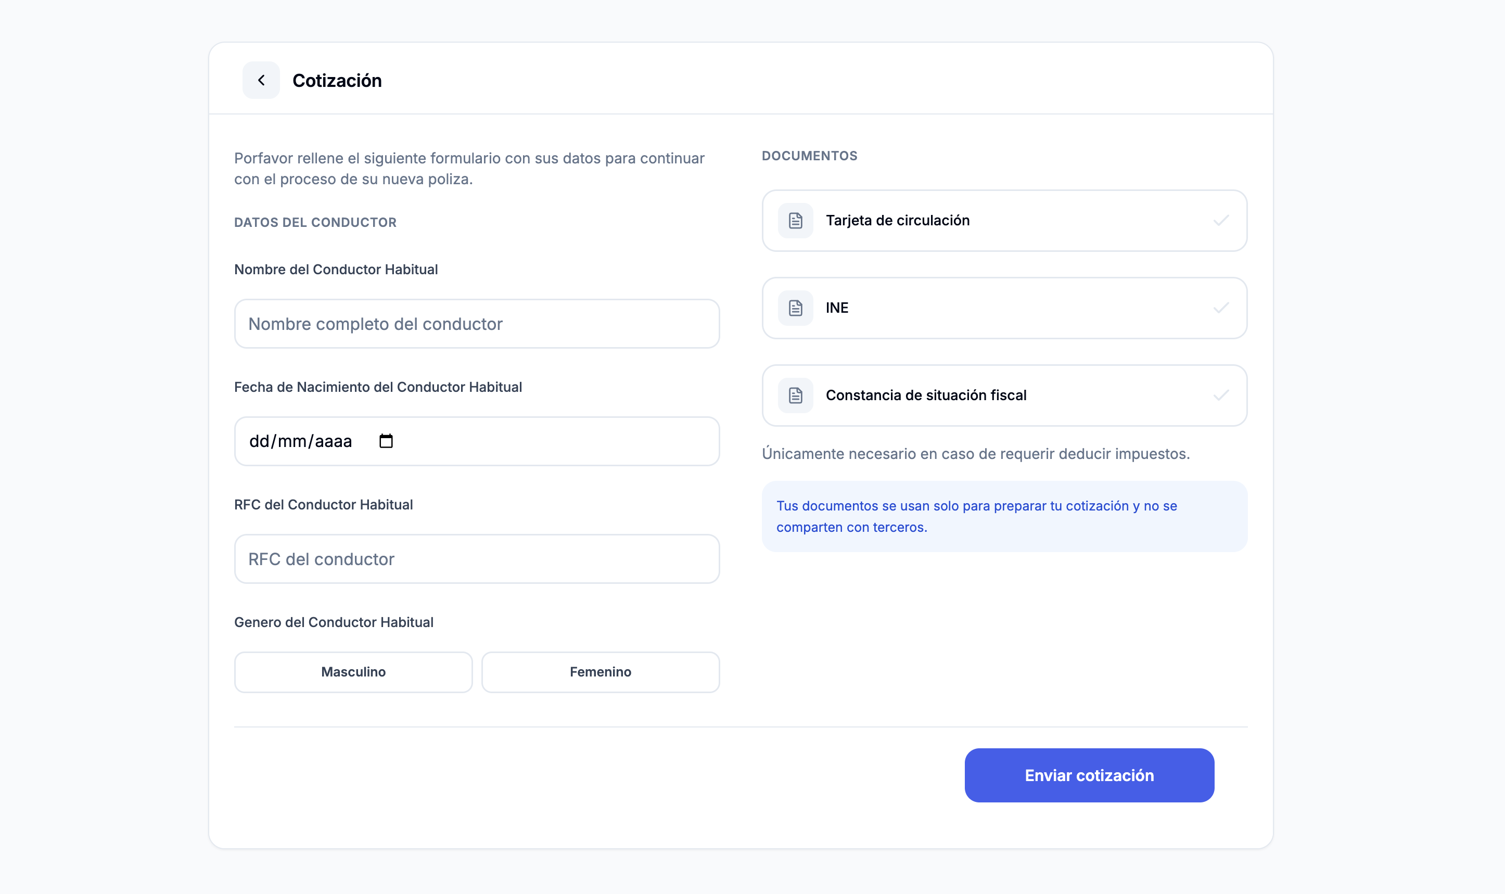Click the Genero del Conductor Habitual label
The image size is (1505, 894).
click(333, 622)
